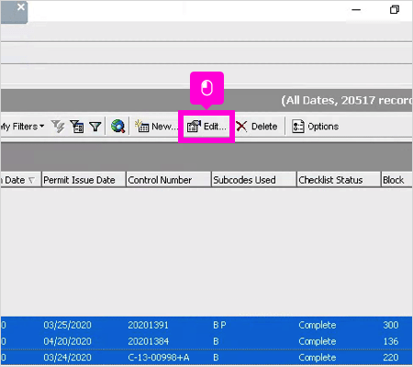Click block value 300

[391, 325]
